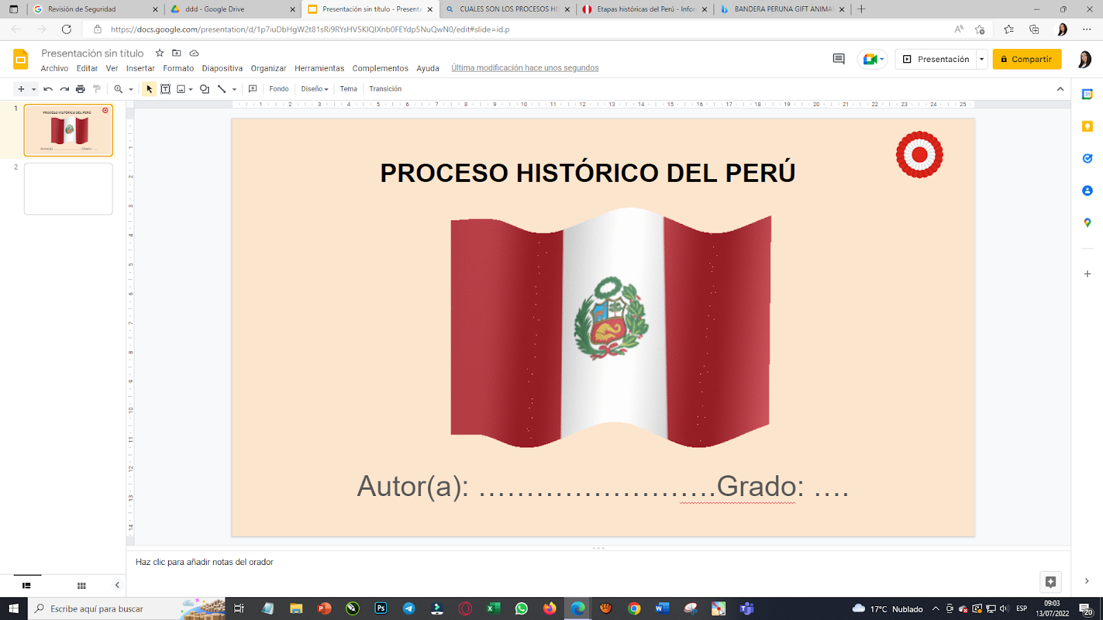Image resolution: width=1103 pixels, height=620 pixels.
Task: Collapse the slide filmstrip panel
Action: click(117, 586)
